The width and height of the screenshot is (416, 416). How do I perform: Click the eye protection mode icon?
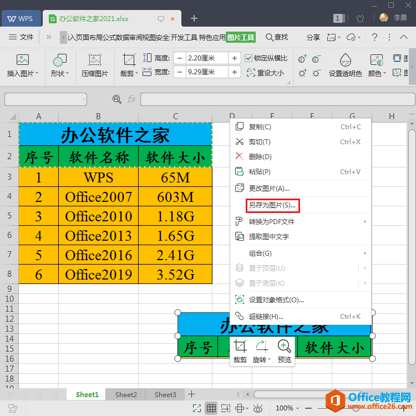[257, 408]
